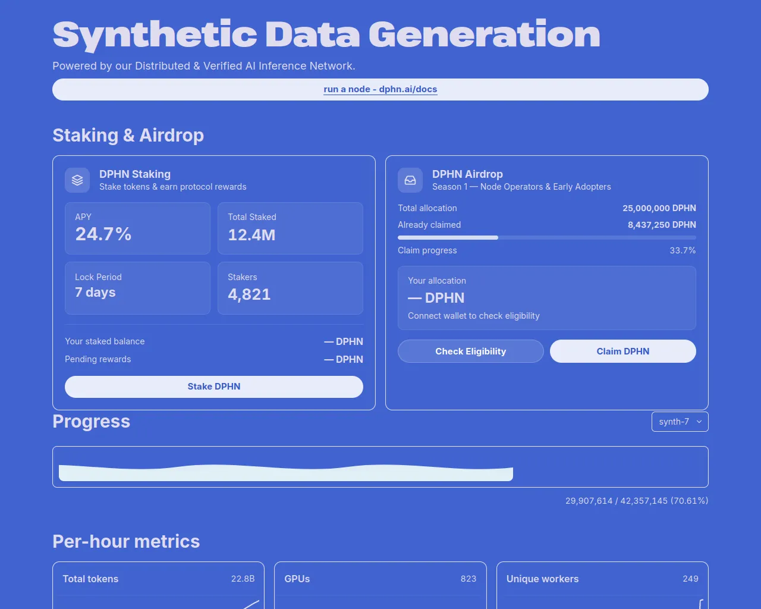Click the GPUs metric card title
The image size is (761, 609).
tap(297, 579)
